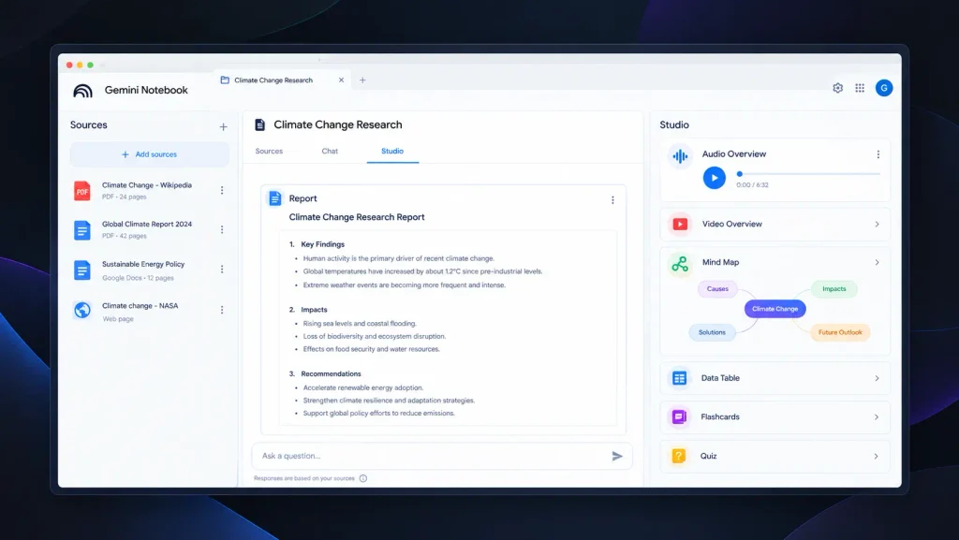Click the 'Recommendations' heading
This screenshot has width=959, height=540.
coord(331,373)
